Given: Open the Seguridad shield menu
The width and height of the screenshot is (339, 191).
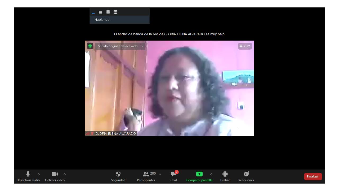Looking at the screenshot, I should tap(118, 177).
